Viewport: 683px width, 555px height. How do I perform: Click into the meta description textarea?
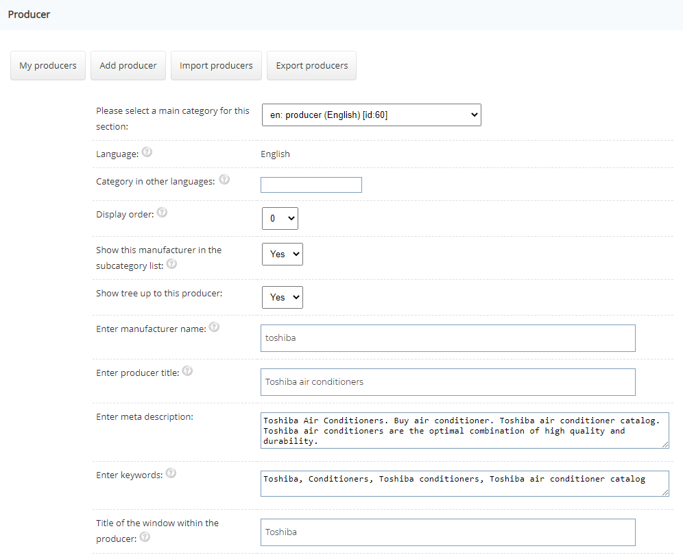click(x=465, y=430)
